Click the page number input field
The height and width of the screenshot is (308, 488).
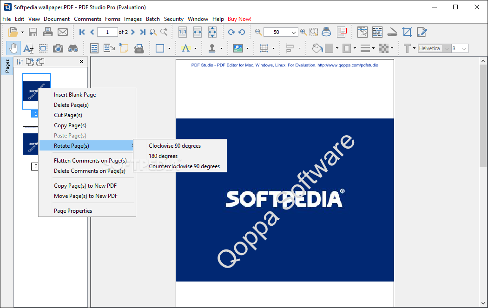(107, 32)
